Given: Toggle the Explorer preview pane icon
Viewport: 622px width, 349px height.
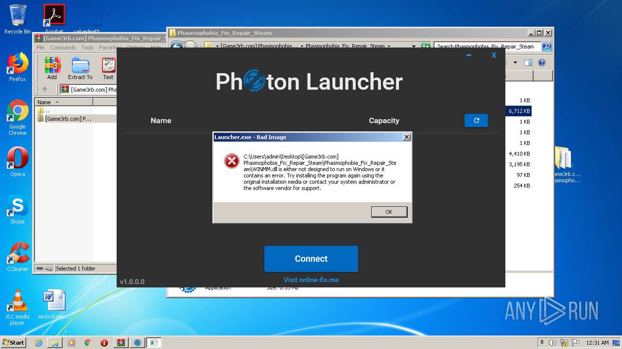Looking at the screenshot, I should 528,63.
